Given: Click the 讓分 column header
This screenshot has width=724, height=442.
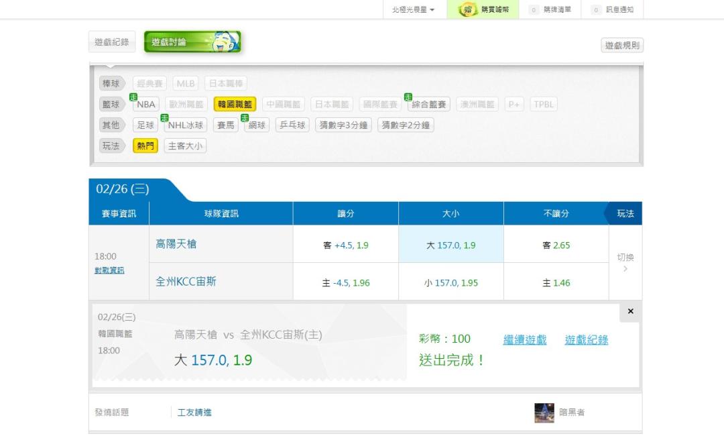Looking at the screenshot, I should (x=346, y=213).
